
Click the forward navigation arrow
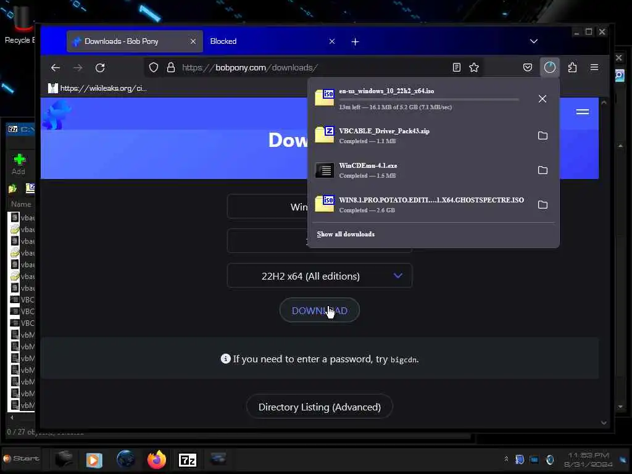78,68
